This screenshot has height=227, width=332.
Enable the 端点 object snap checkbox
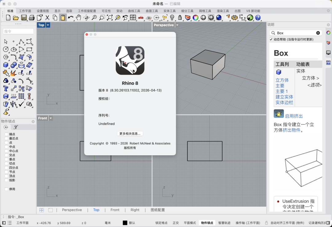click(6, 134)
